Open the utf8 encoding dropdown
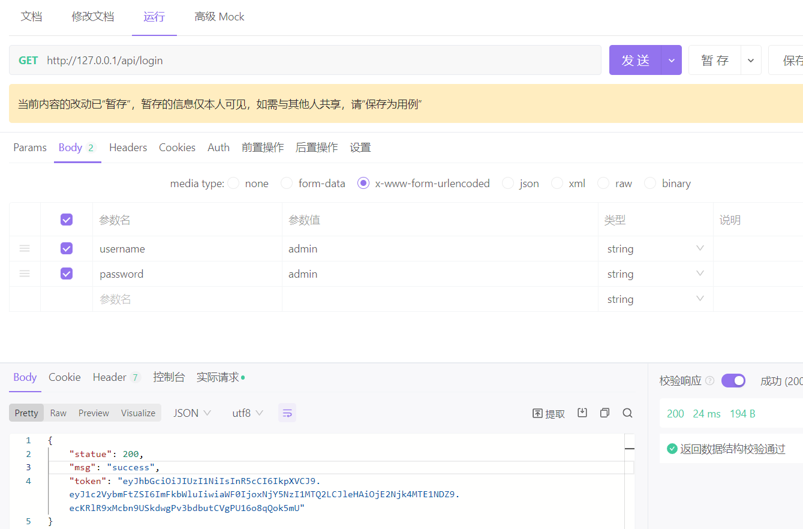The width and height of the screenshot is (803, 529). [x=248, y=413]
